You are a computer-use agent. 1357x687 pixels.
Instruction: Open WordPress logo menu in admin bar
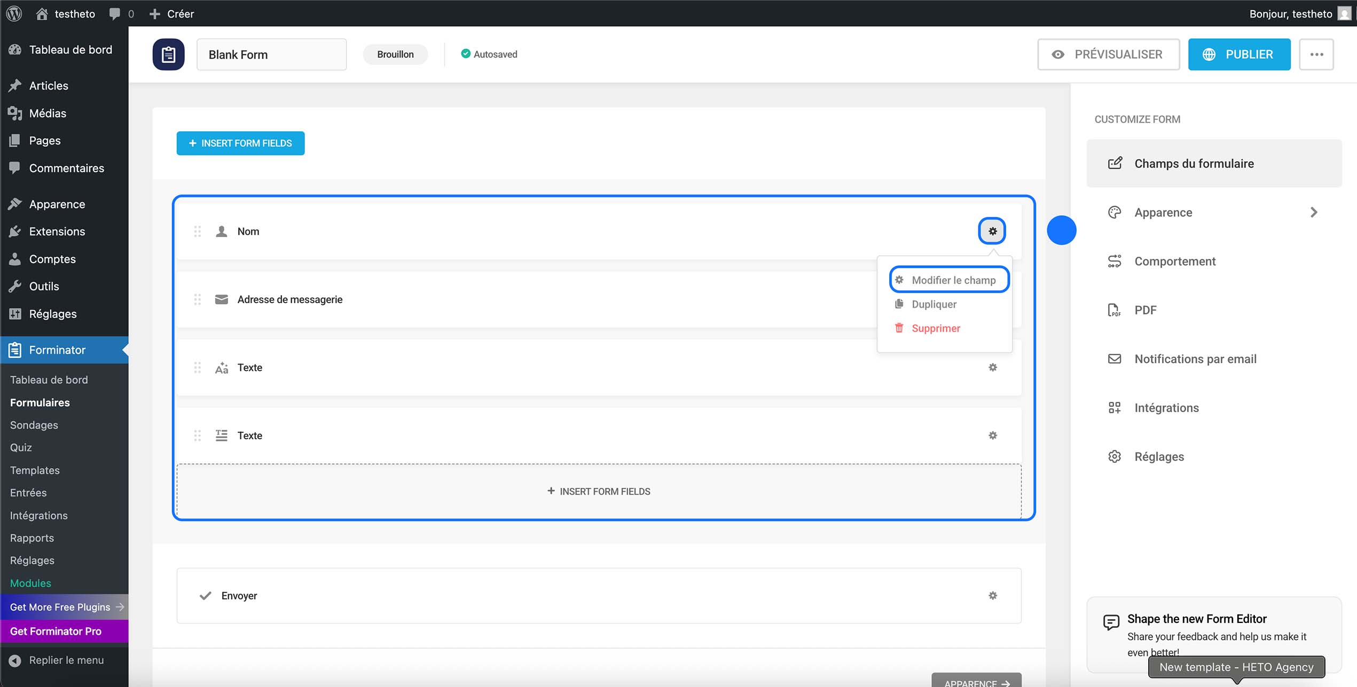click(14, 13)
